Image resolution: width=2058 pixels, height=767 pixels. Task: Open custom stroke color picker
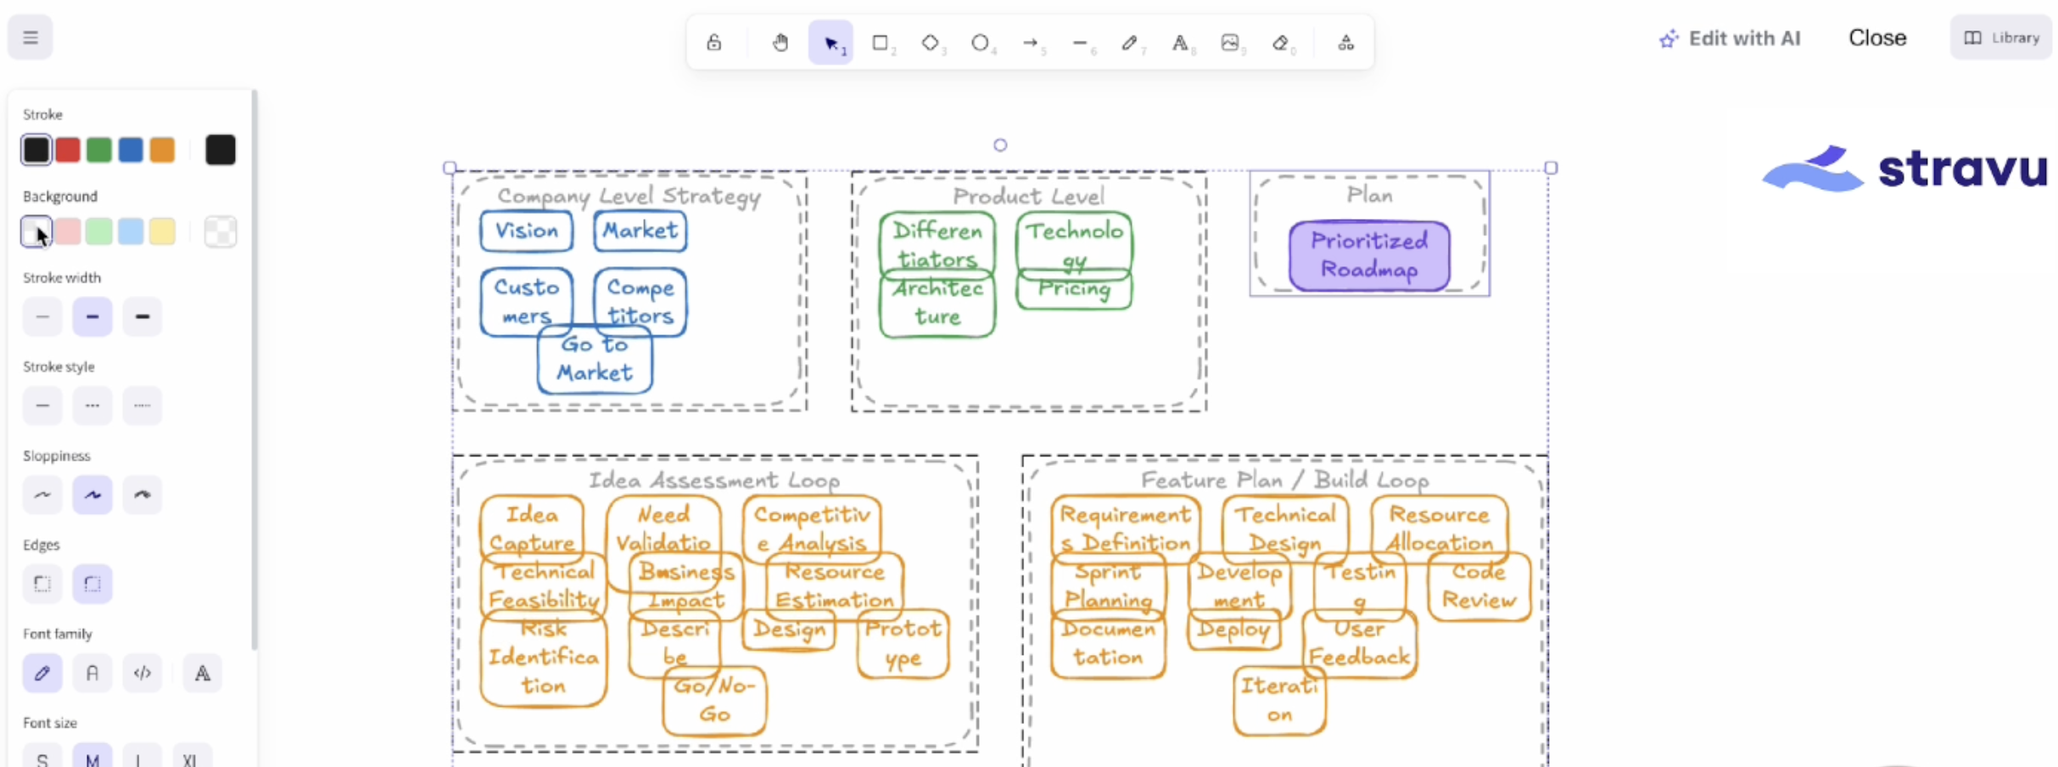point(221,150)
